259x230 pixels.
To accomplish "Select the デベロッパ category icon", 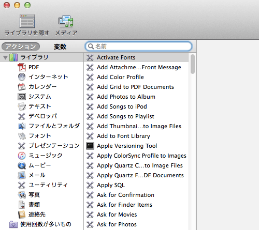I will click(x=22, y=116).
